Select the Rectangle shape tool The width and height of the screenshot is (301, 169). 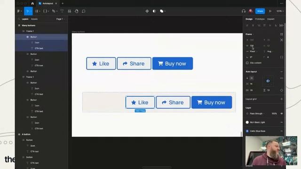(45, 11)
